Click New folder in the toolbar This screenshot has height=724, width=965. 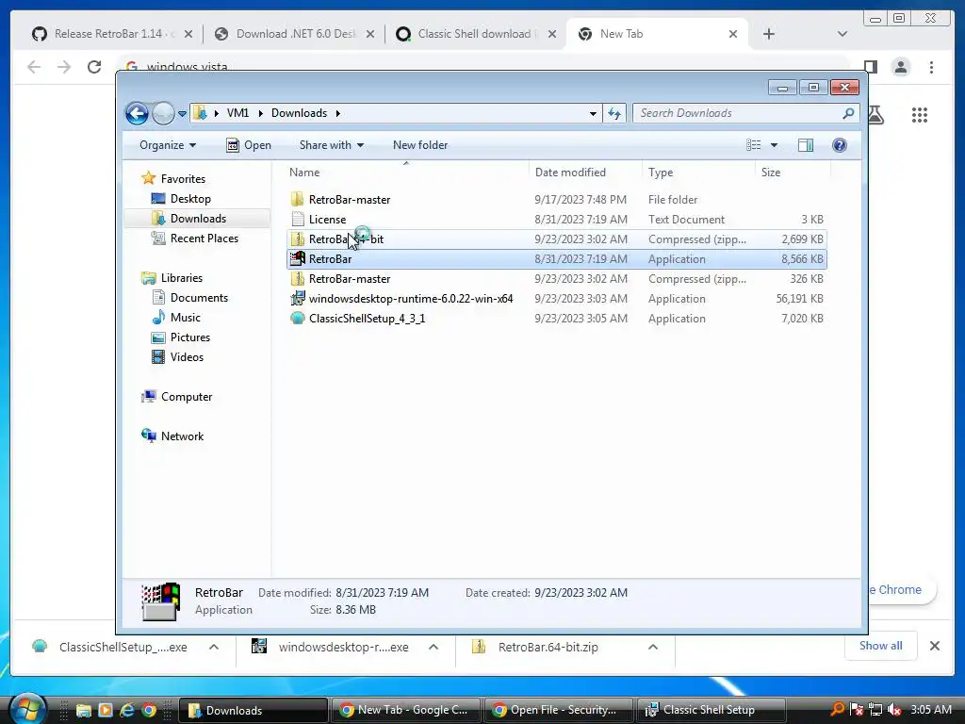(420, 145)
